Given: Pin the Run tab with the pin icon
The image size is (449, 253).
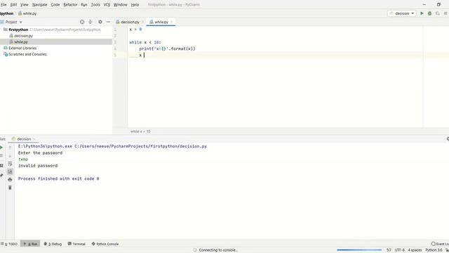Looking at the screenshot, I should tap(1, 175).
